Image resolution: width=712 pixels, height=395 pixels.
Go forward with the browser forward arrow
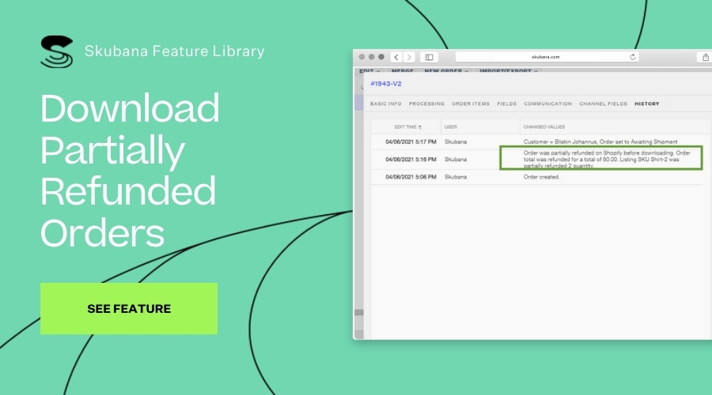[409, 57]
